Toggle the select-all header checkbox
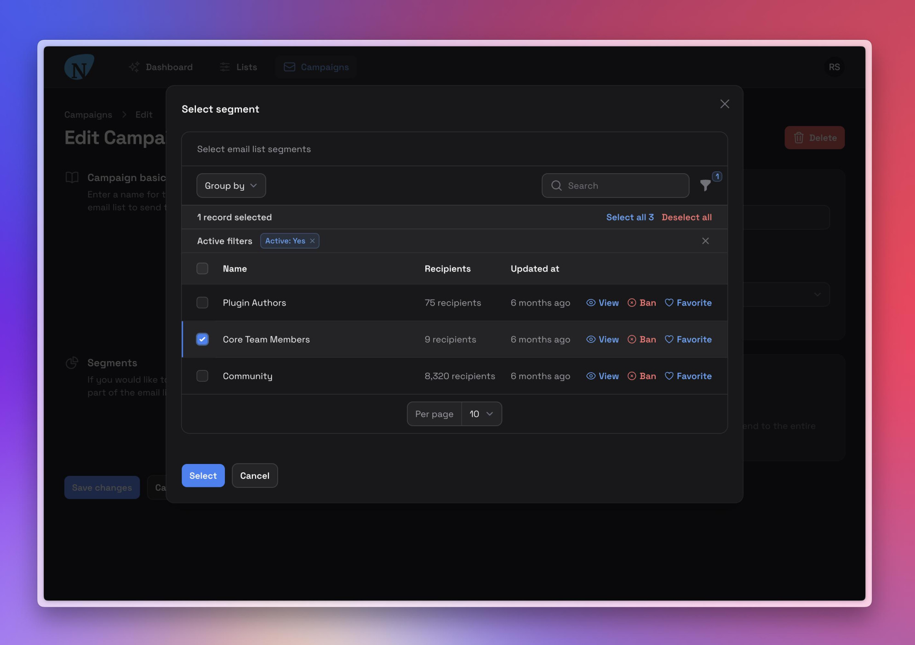The image size is (915, 645). click(202, 268)
